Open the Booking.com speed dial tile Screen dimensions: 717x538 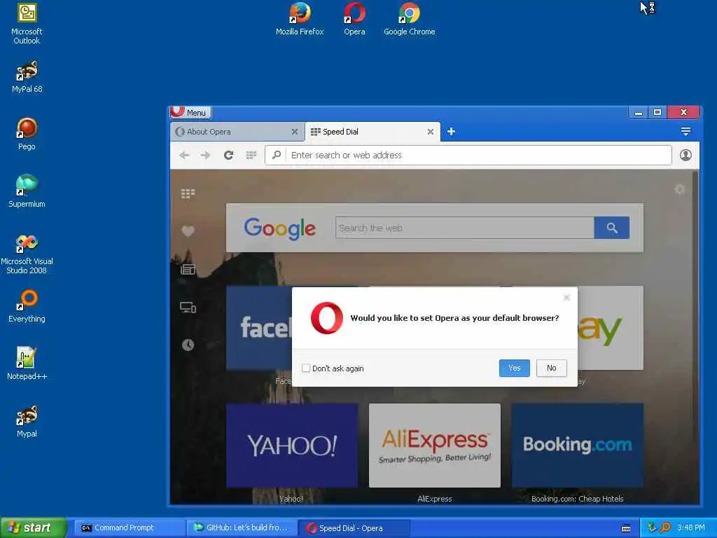578,446
